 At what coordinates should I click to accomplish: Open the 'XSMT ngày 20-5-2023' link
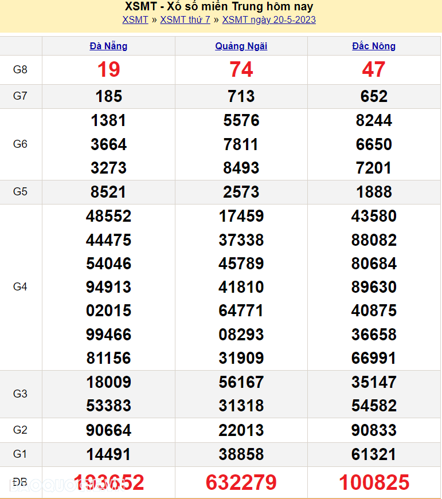pyautogui.click(x=269, y=20)
